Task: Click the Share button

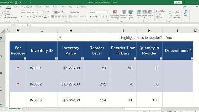Action: 187,7
